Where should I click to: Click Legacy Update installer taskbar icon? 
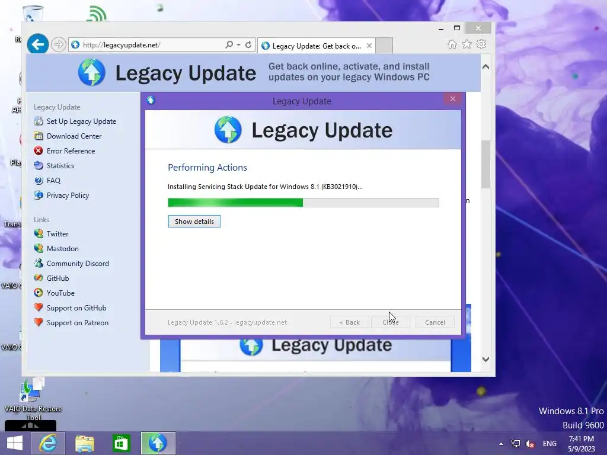coord(158,443)
